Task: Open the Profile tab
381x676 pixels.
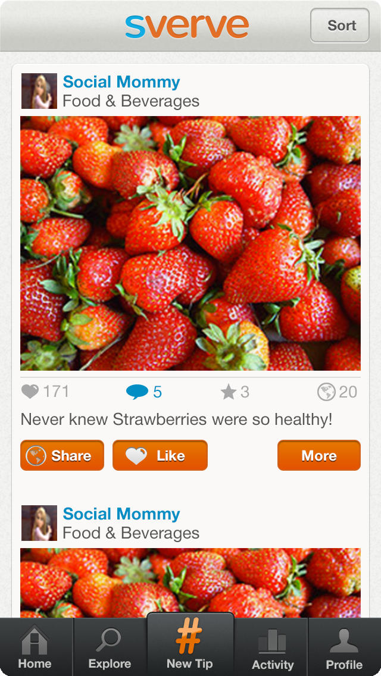Action: 344,647
